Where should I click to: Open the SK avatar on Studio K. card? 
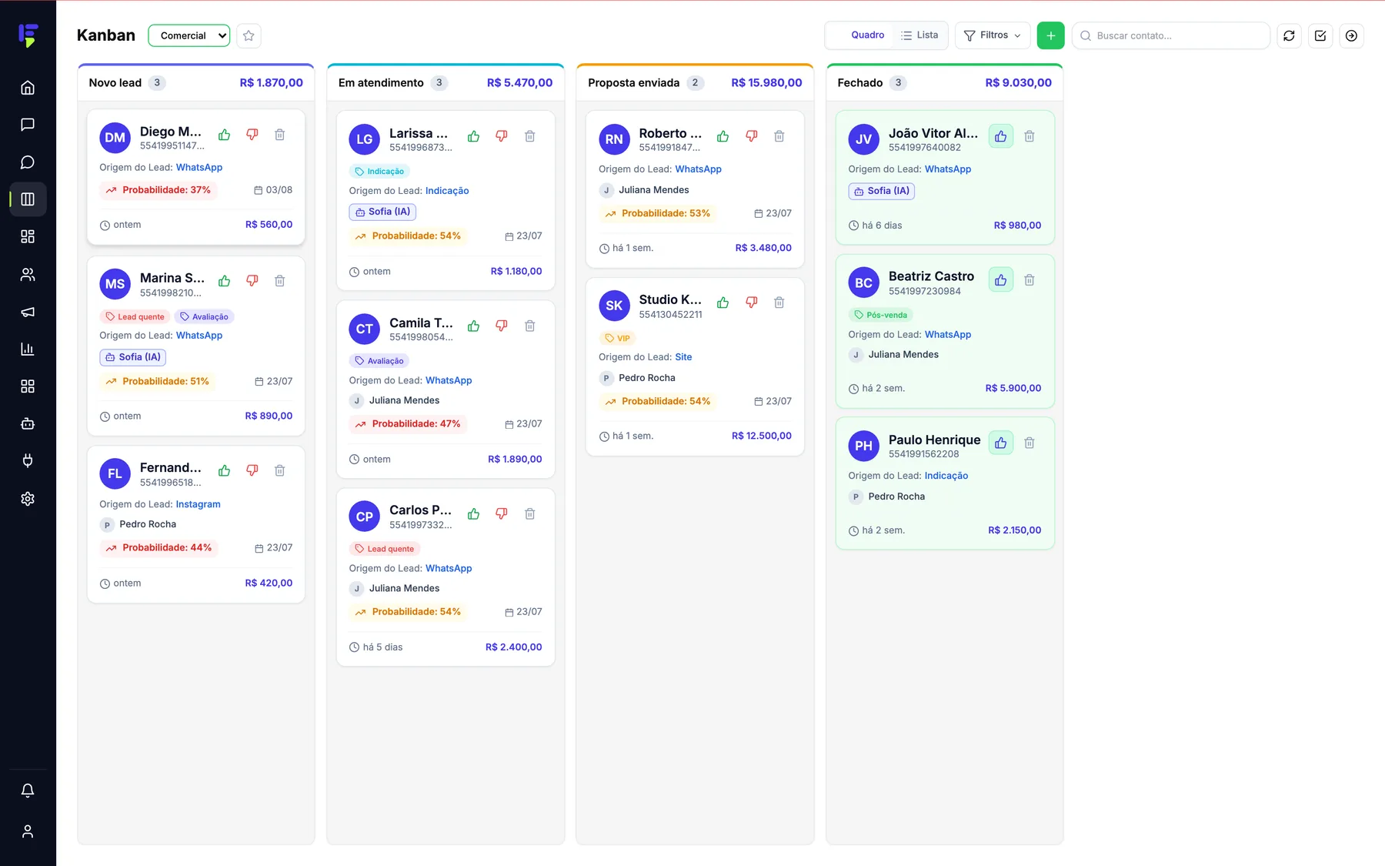tap(614, 306)
